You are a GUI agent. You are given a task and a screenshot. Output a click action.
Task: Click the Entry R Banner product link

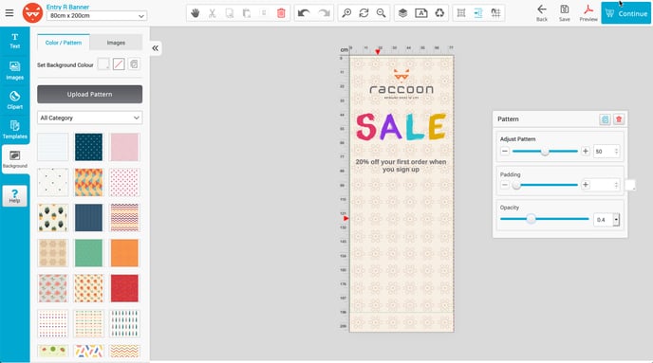(67, 7)
